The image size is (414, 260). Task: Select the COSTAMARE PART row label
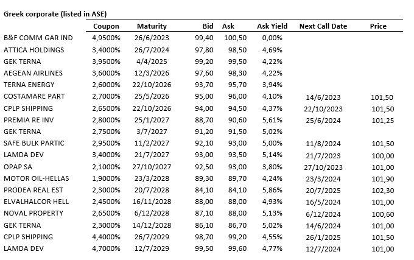tap(34, 96)
